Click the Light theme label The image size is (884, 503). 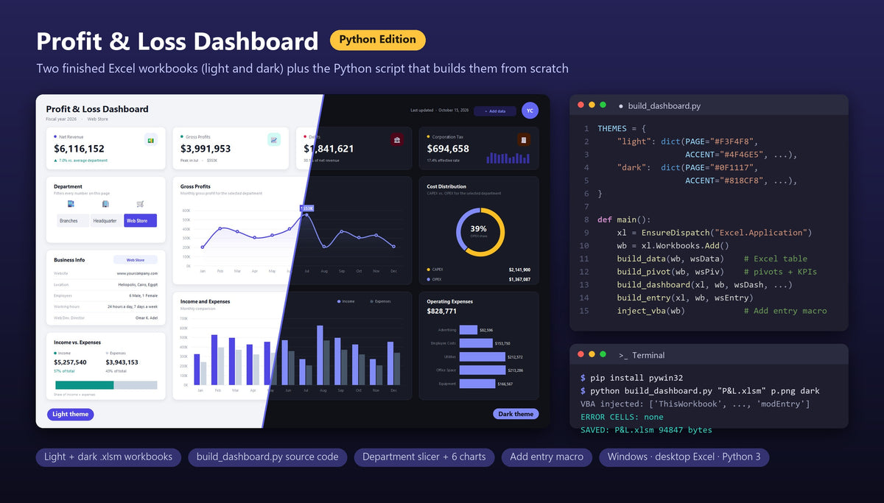(x=71, y=414)
